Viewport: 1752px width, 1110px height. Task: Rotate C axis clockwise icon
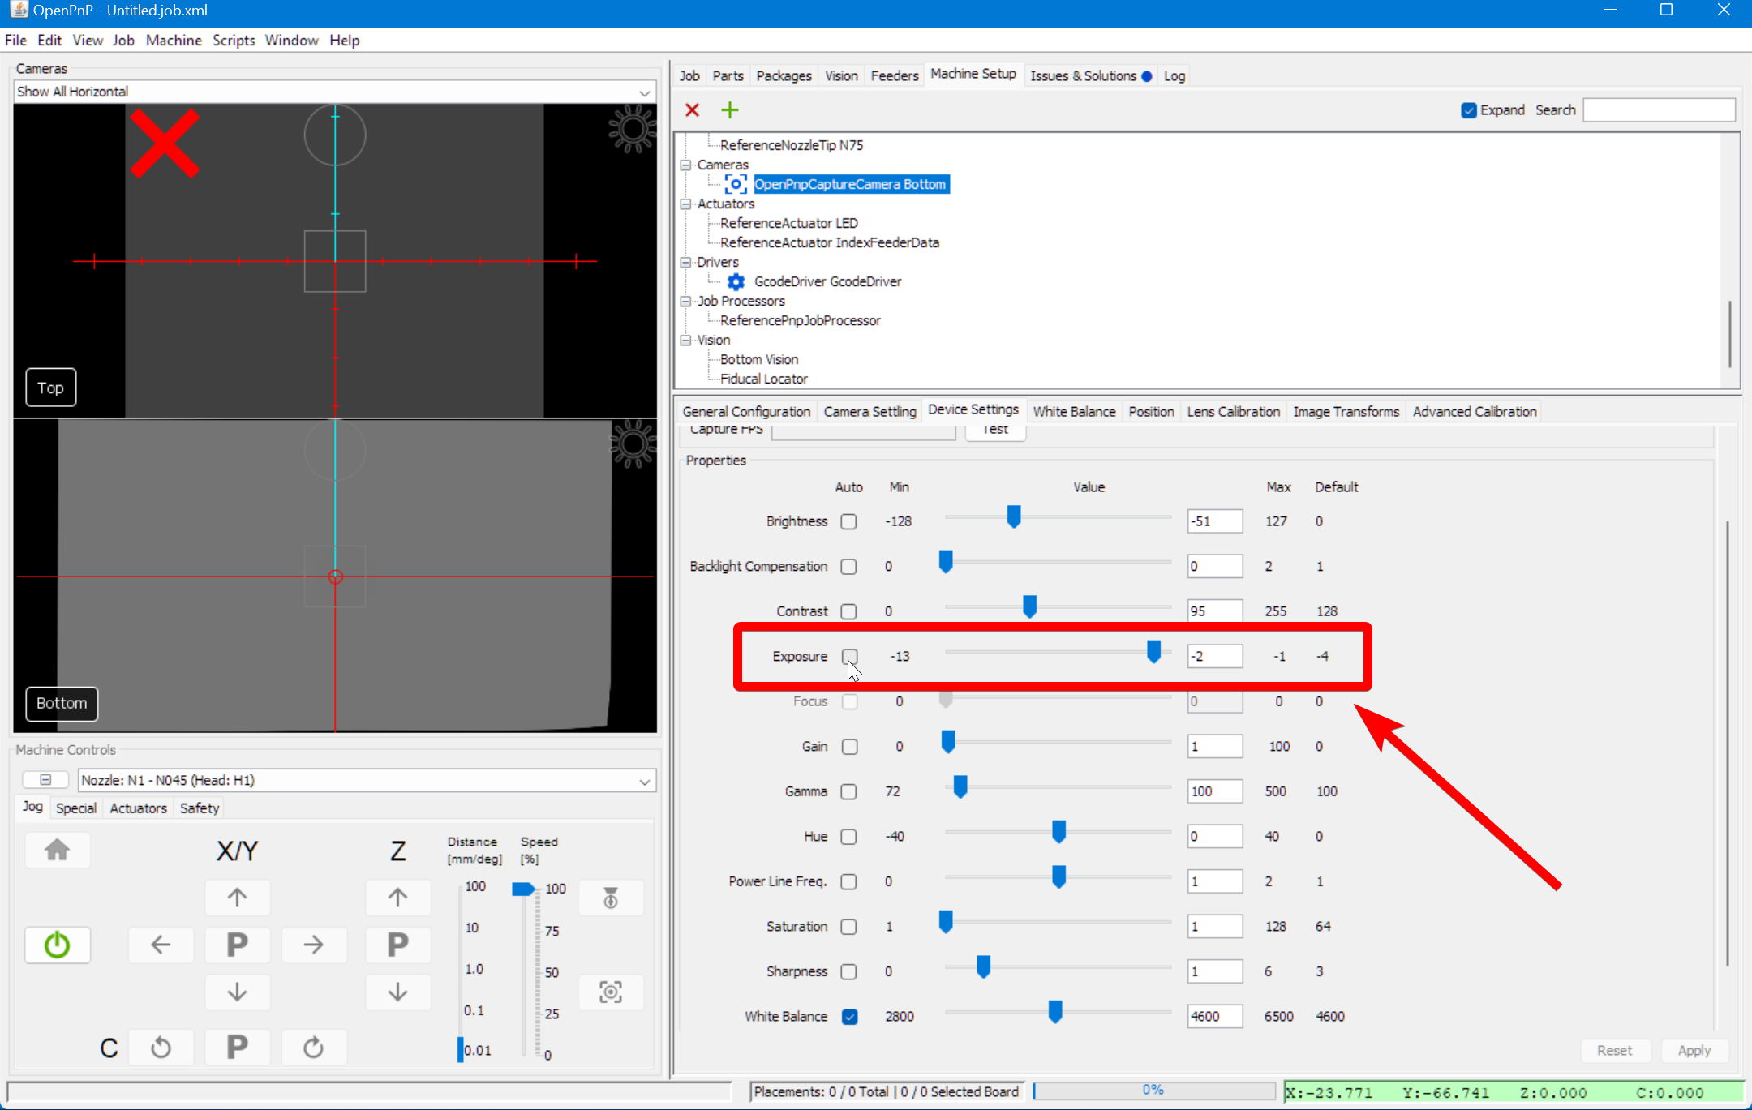point(313,1048)
